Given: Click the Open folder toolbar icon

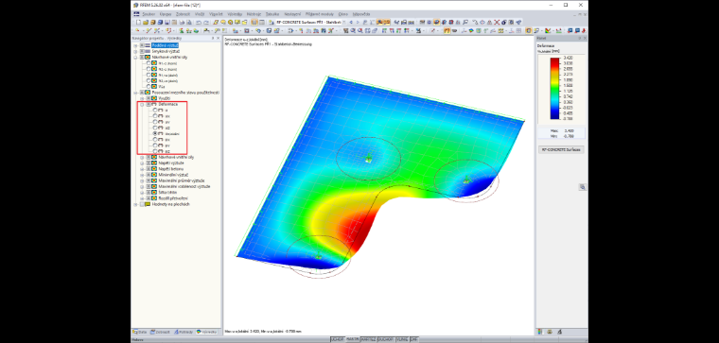Looking at the screenshot, I should (146, 22).
